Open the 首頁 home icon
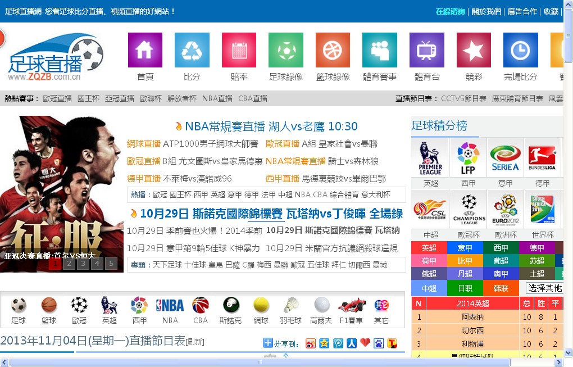This screenshot has width=573, height=367. [145, 50]
